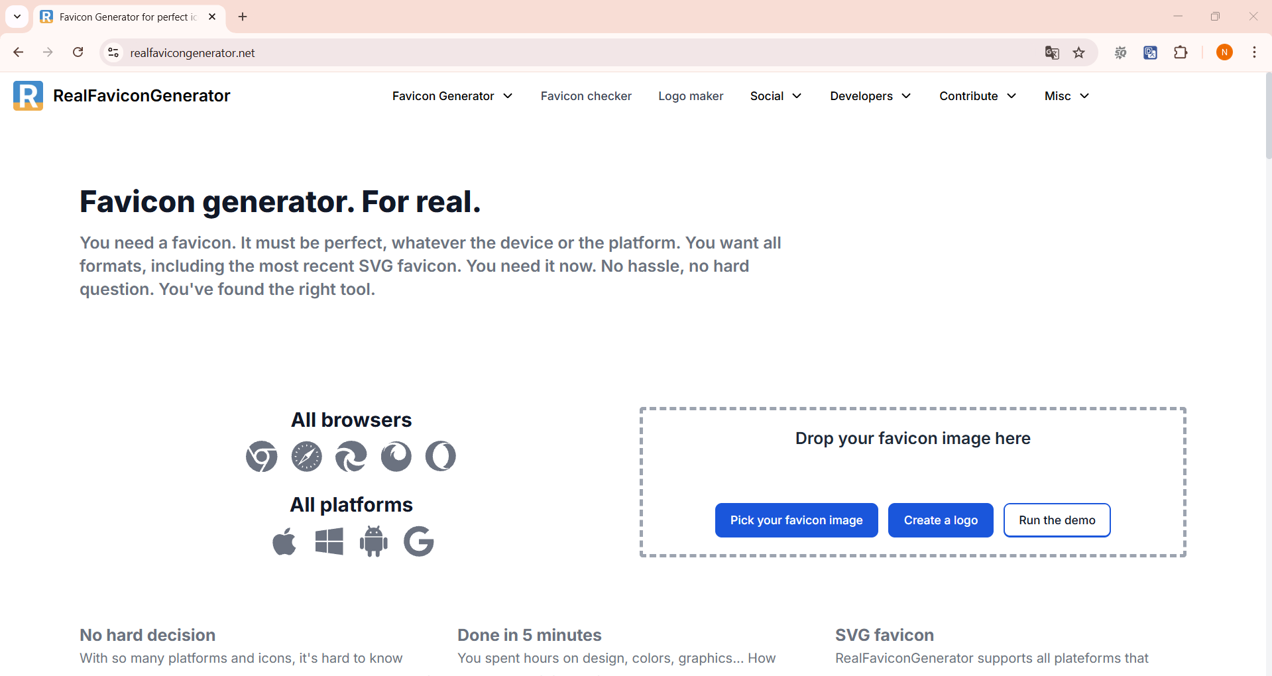Click the address bar URL field
Viewport: 1272px width, 676px height.
(x=530, y=52)
